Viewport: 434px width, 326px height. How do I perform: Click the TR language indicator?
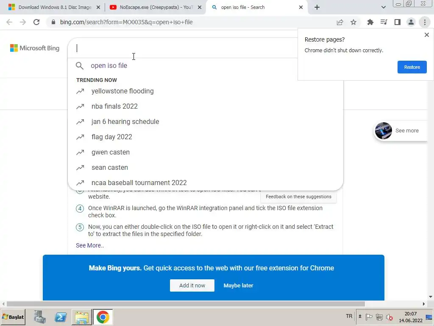point(349,316)
